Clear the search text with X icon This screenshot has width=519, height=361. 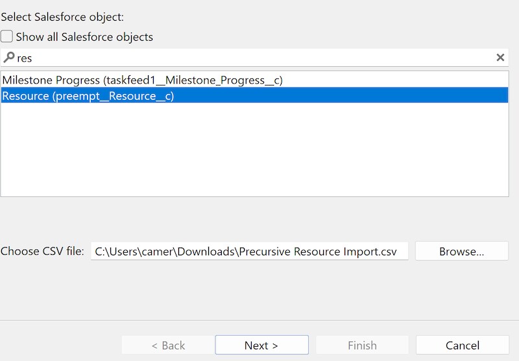pos(500,58)
